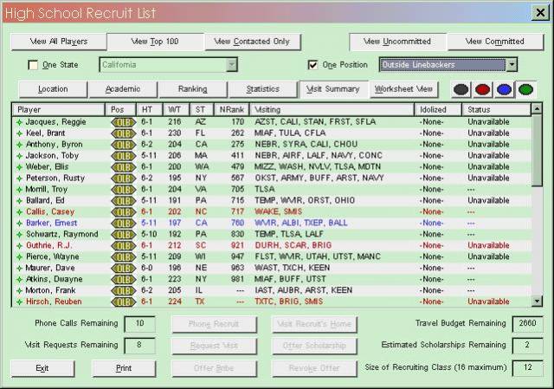Select the blue color marker button
Viewport: 554px width, 389px height.
[x=504, y=89]
